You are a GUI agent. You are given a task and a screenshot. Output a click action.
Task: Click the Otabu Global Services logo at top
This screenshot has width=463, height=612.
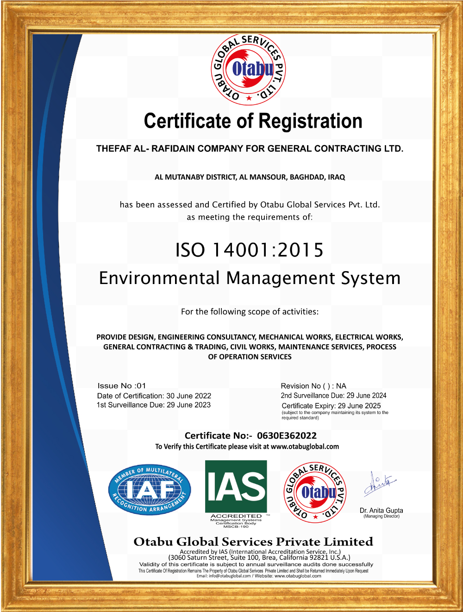point(249,70)
